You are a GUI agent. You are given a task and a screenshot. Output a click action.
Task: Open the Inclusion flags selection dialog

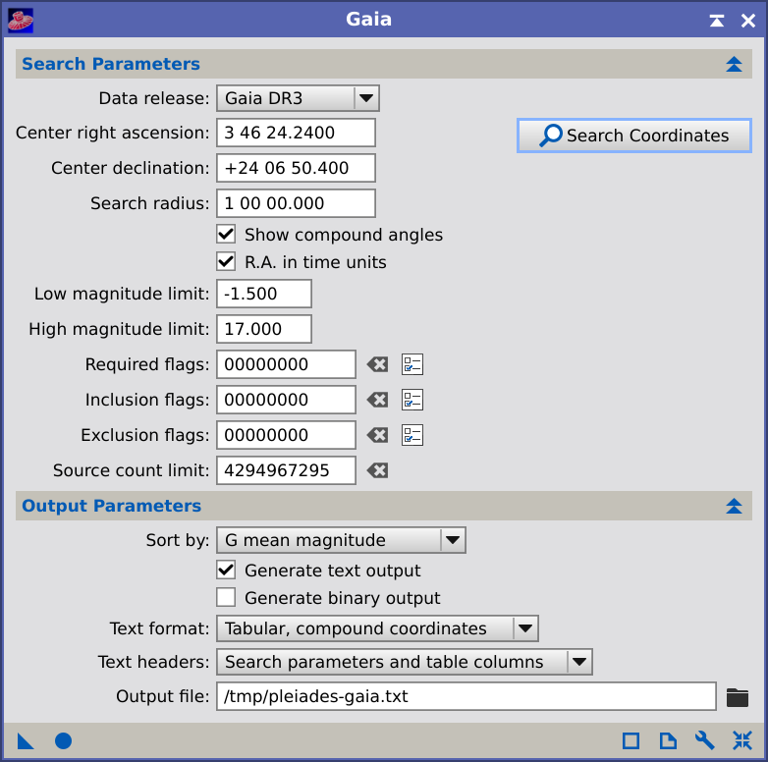(x=412, y=400)
